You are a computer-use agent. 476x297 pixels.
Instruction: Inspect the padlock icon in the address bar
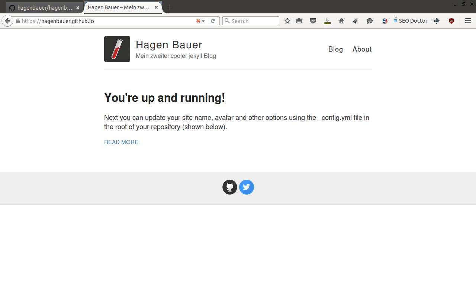pyautogui.click(x=18, y=21)
